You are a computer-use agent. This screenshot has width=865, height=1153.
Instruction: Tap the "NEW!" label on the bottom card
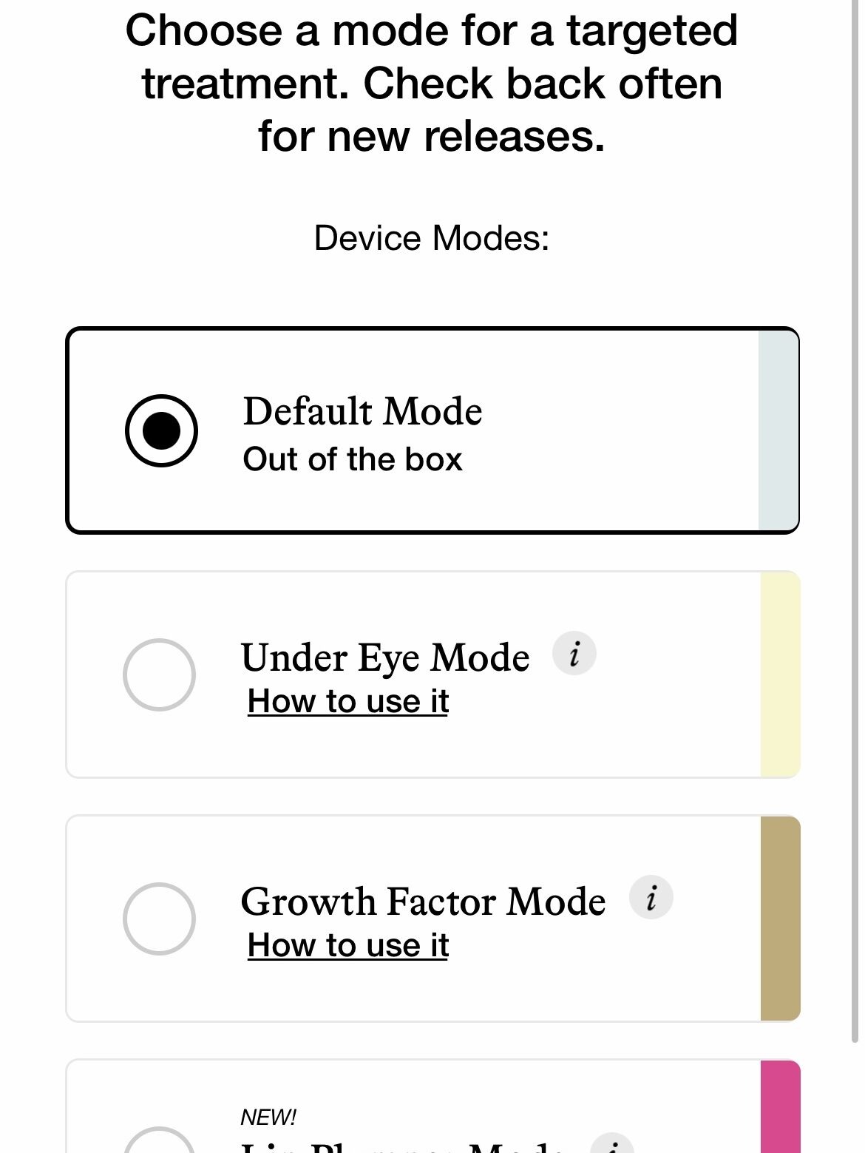click(x=268, y=1117)
